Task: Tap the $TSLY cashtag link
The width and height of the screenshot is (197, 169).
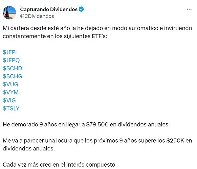Action: (11, 108)
